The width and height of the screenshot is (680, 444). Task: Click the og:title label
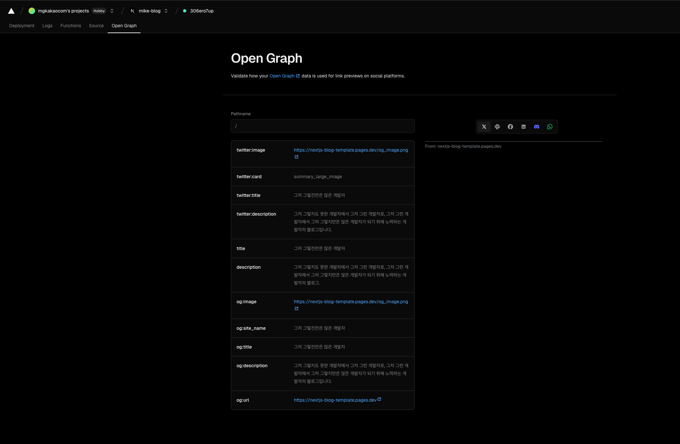[244, 347]
